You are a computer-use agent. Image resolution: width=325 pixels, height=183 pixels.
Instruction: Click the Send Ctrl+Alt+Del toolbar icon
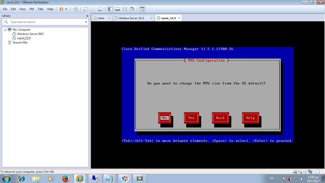pos(75,9)
